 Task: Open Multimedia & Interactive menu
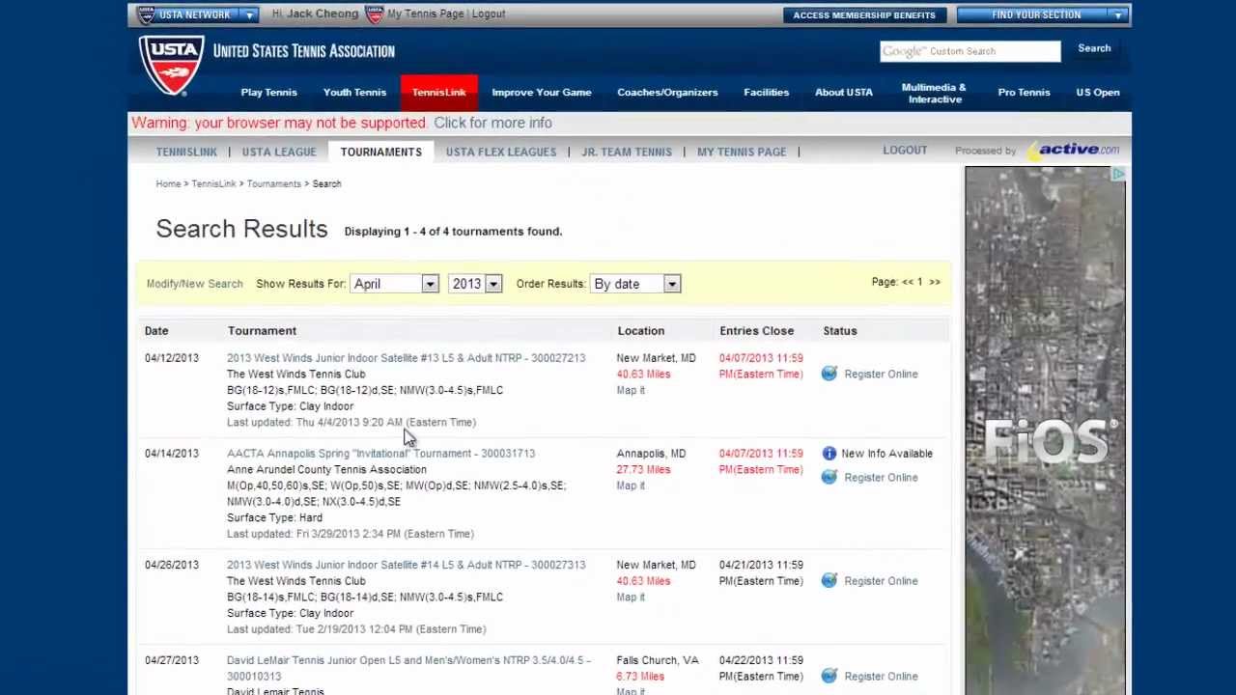coord(934,93)
